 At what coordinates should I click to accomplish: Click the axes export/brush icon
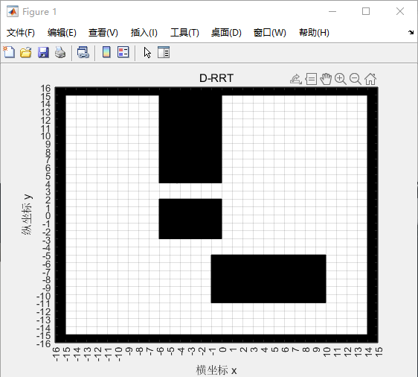click(x=295, y=79)
